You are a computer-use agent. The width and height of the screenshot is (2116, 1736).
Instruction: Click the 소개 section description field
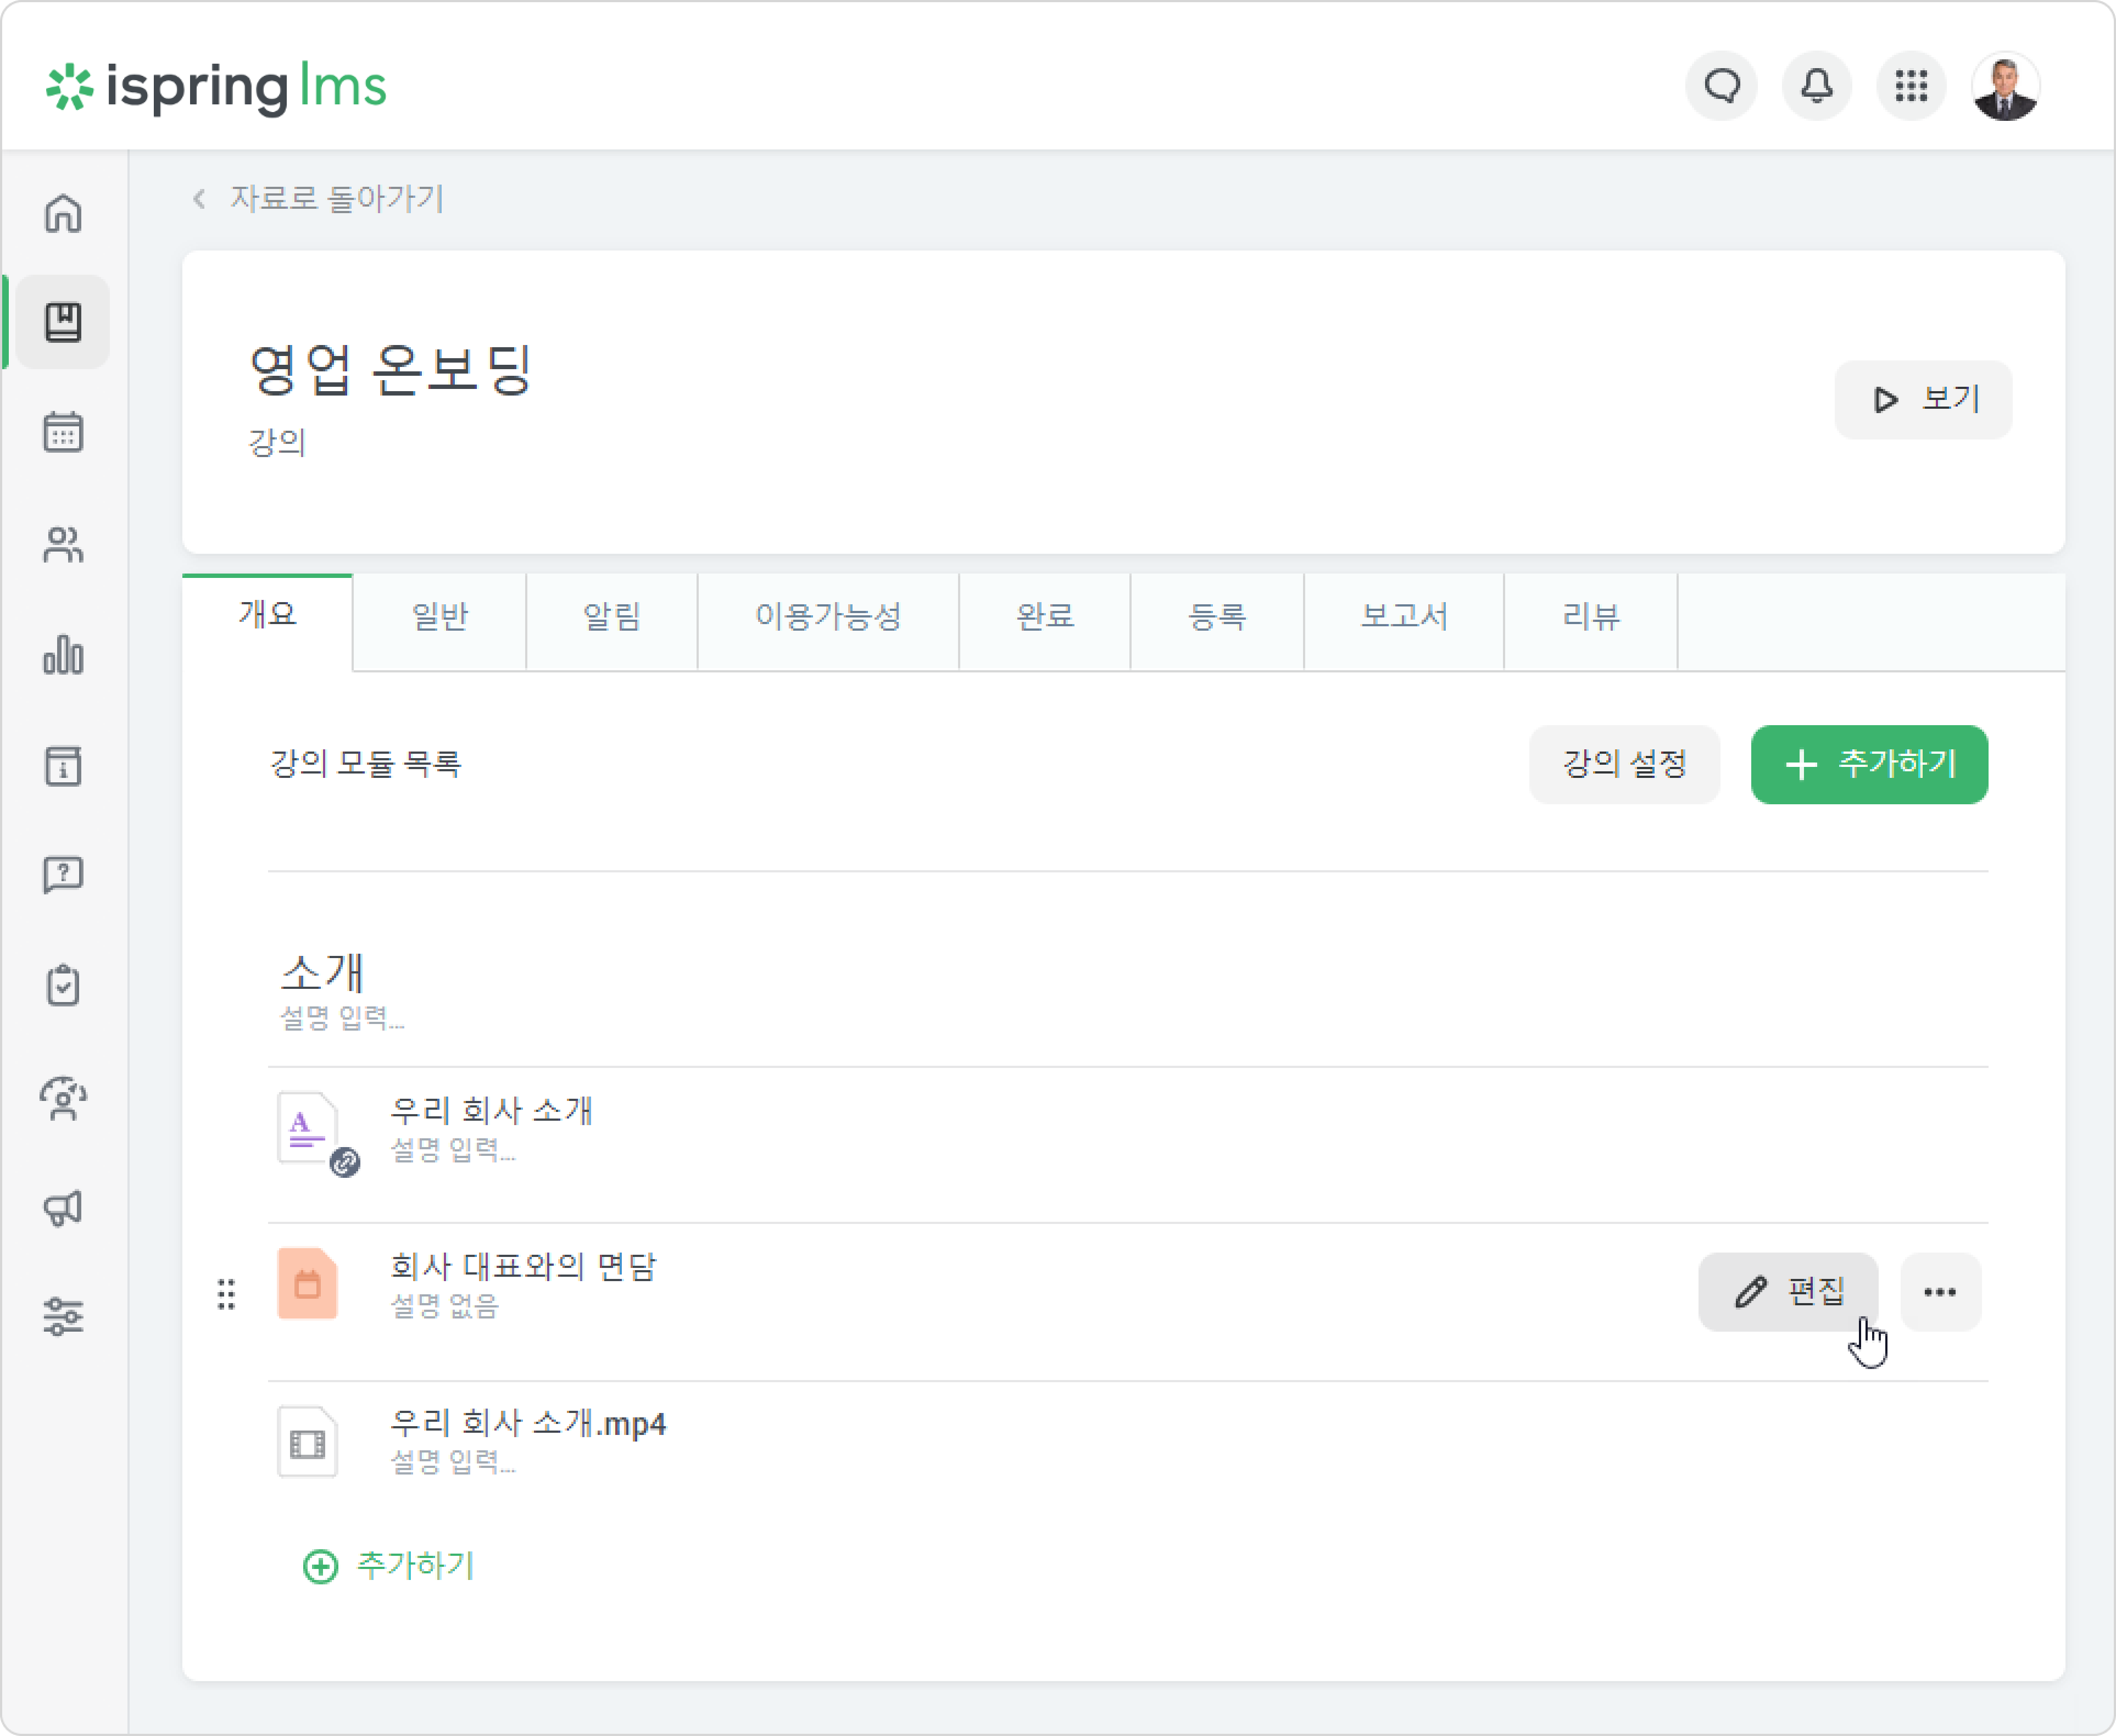click(x=342, y=1018)
